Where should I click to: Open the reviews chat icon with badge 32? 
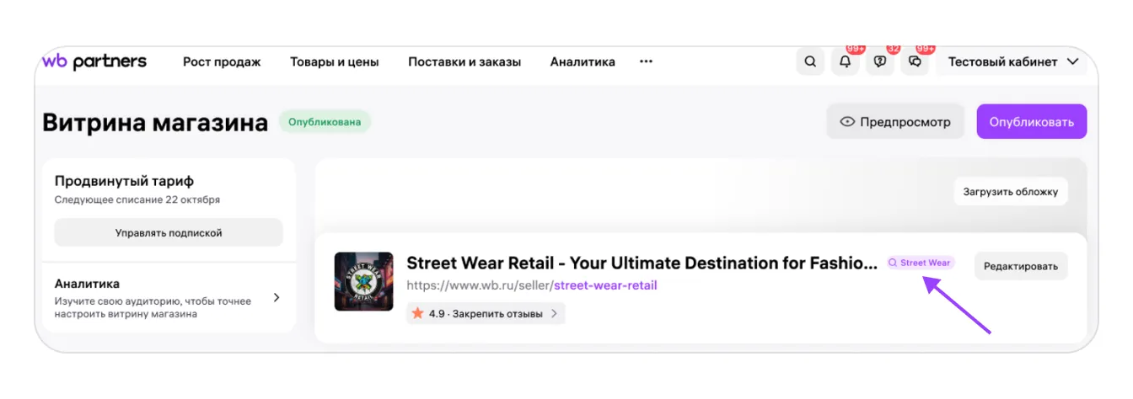(880, 61)
